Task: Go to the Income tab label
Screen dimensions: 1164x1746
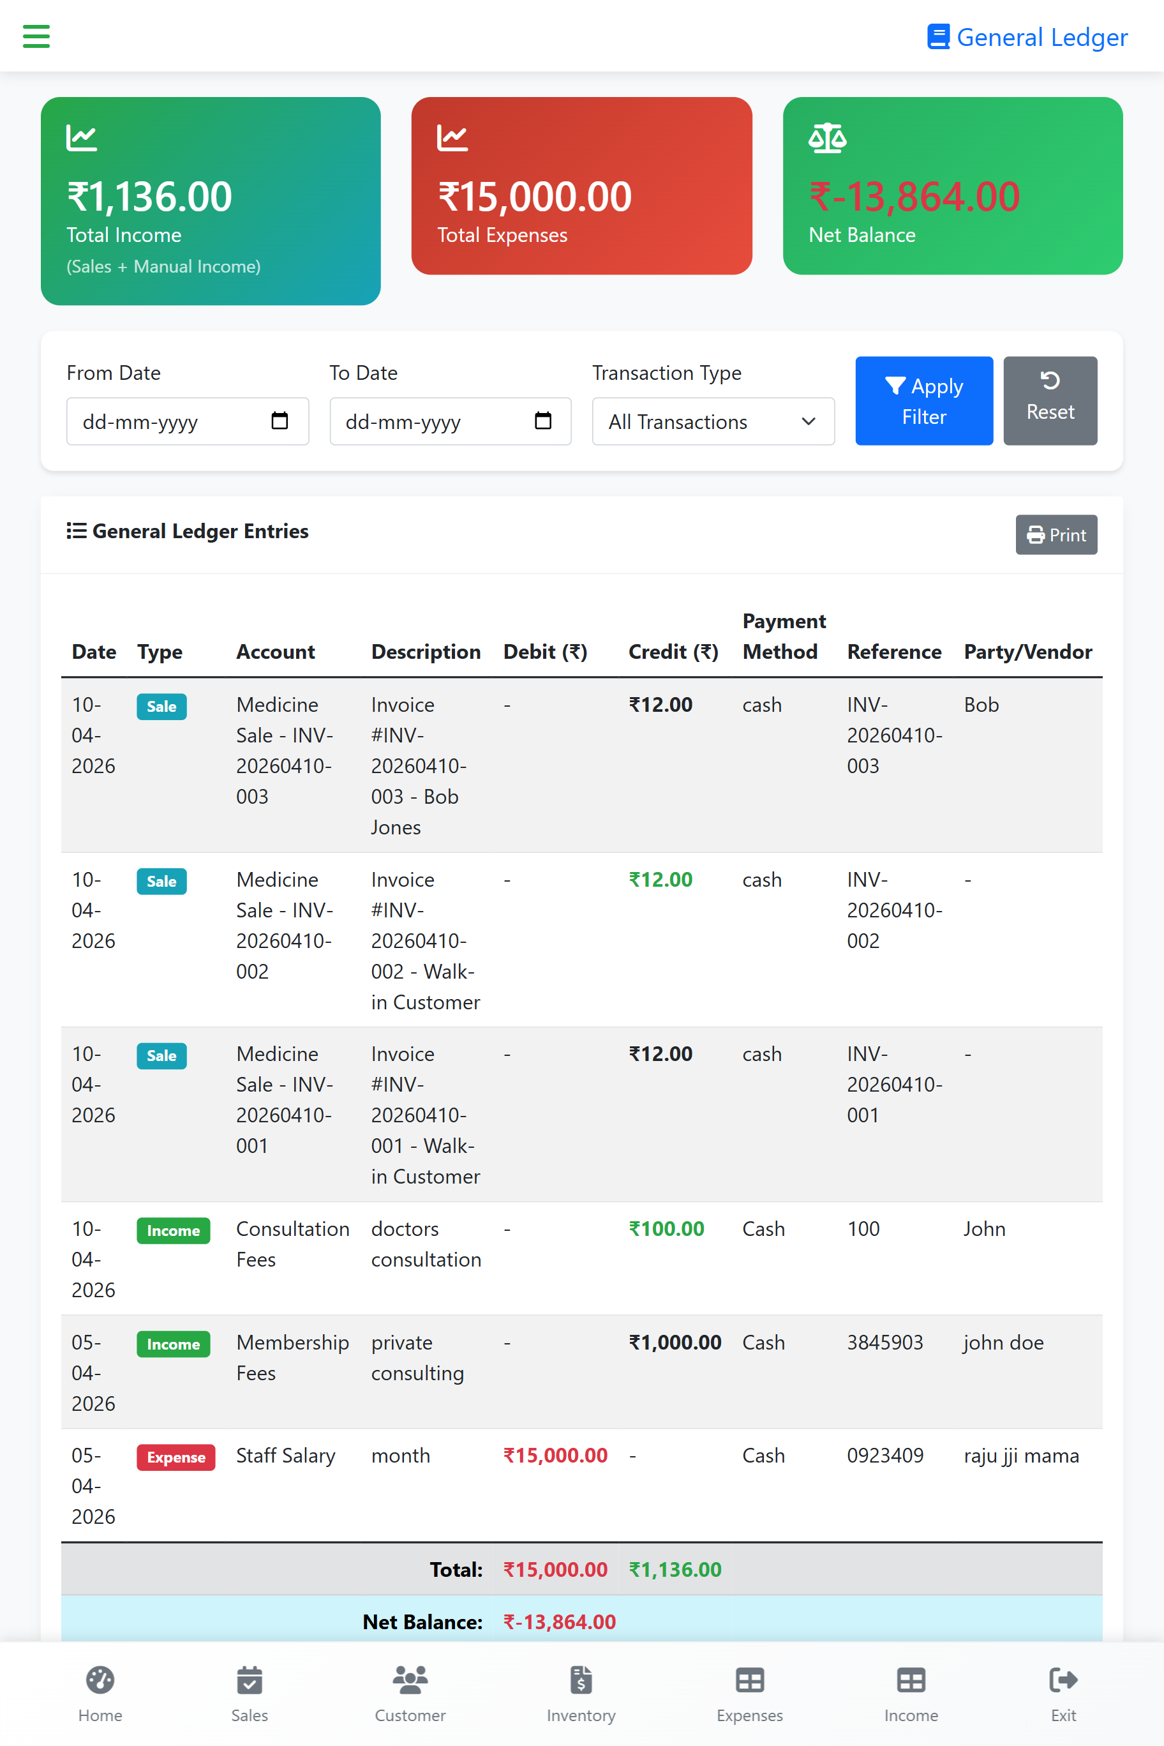Action: [x=911, y=1715]
